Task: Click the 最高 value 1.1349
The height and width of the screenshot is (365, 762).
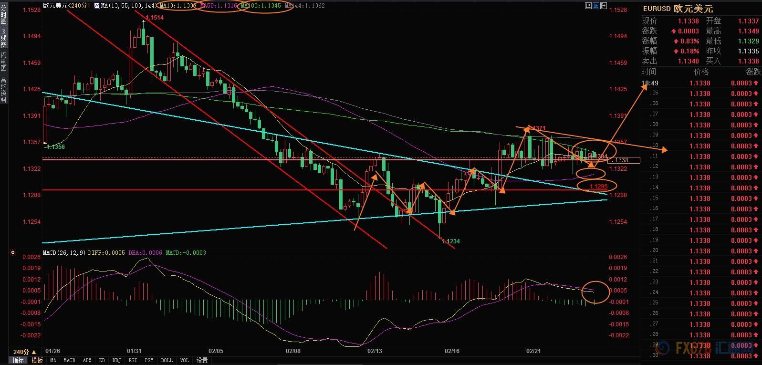Action: click(x=748, y=31)
